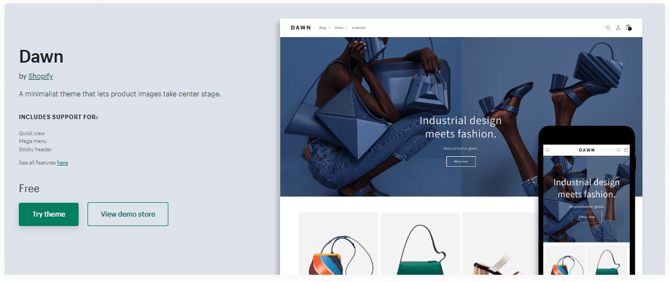This screenshot has height=282, width=669.
Task: Open the Lookbook menu item
Action: 359,28
